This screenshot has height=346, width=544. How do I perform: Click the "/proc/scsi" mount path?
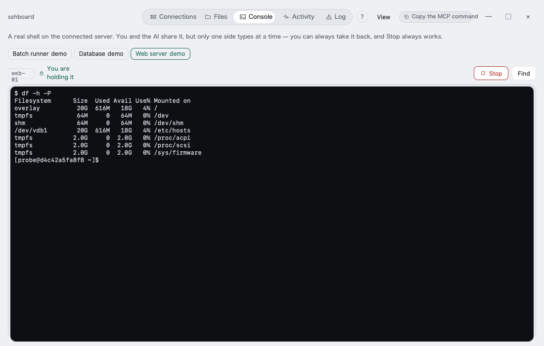pos(172,145)
